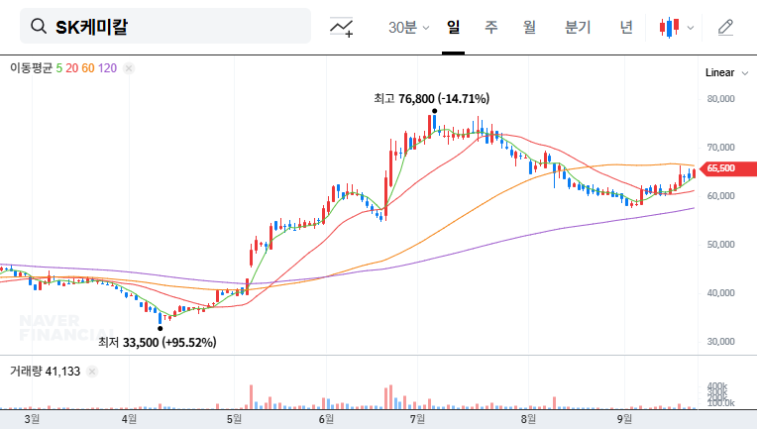The image size is (757, 429).
Task: Click the 4월 date axis label
Action: tap(129, 419)
